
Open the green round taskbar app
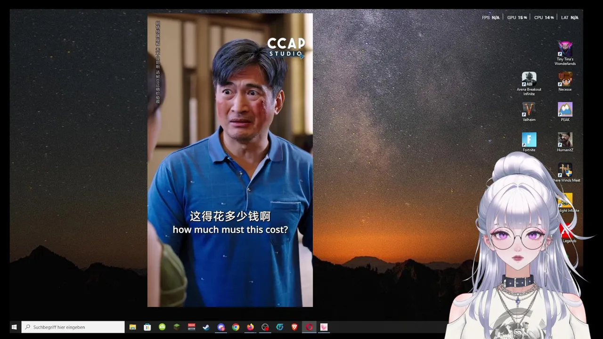(x=162, y=327)
